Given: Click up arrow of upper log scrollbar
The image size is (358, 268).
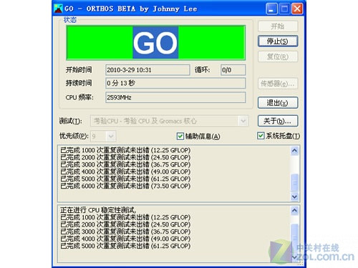Looking at the screenshot, I should point(294,151).
